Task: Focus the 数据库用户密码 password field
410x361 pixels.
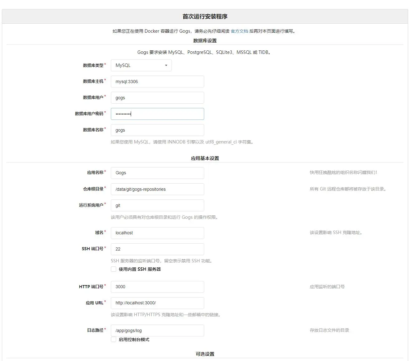Action: [157, 114]
